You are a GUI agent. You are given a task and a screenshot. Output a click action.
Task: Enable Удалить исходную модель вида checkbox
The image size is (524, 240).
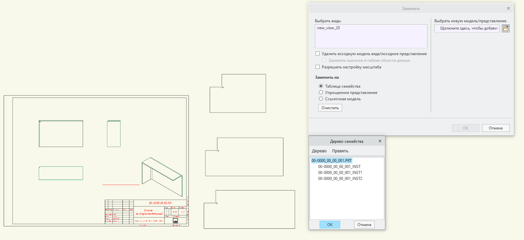(318, 53)
